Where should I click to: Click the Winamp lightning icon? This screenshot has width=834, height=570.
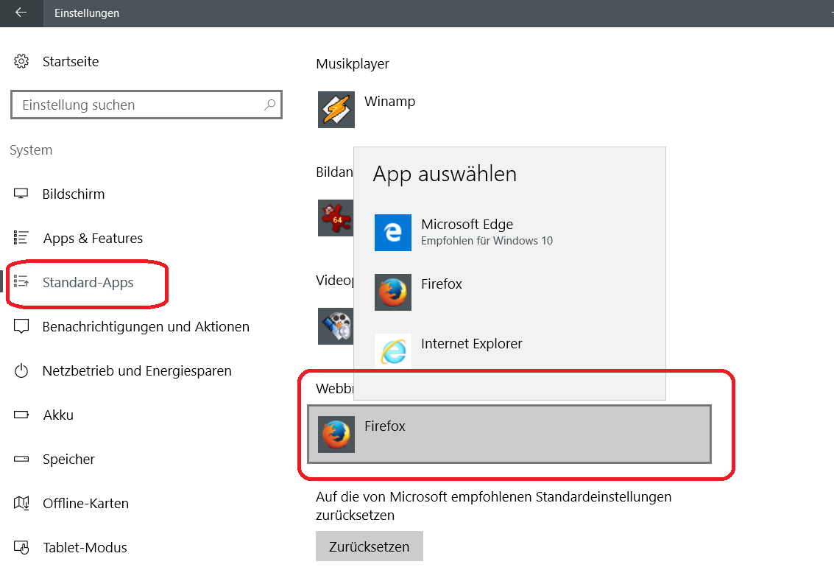coord(336,110)
